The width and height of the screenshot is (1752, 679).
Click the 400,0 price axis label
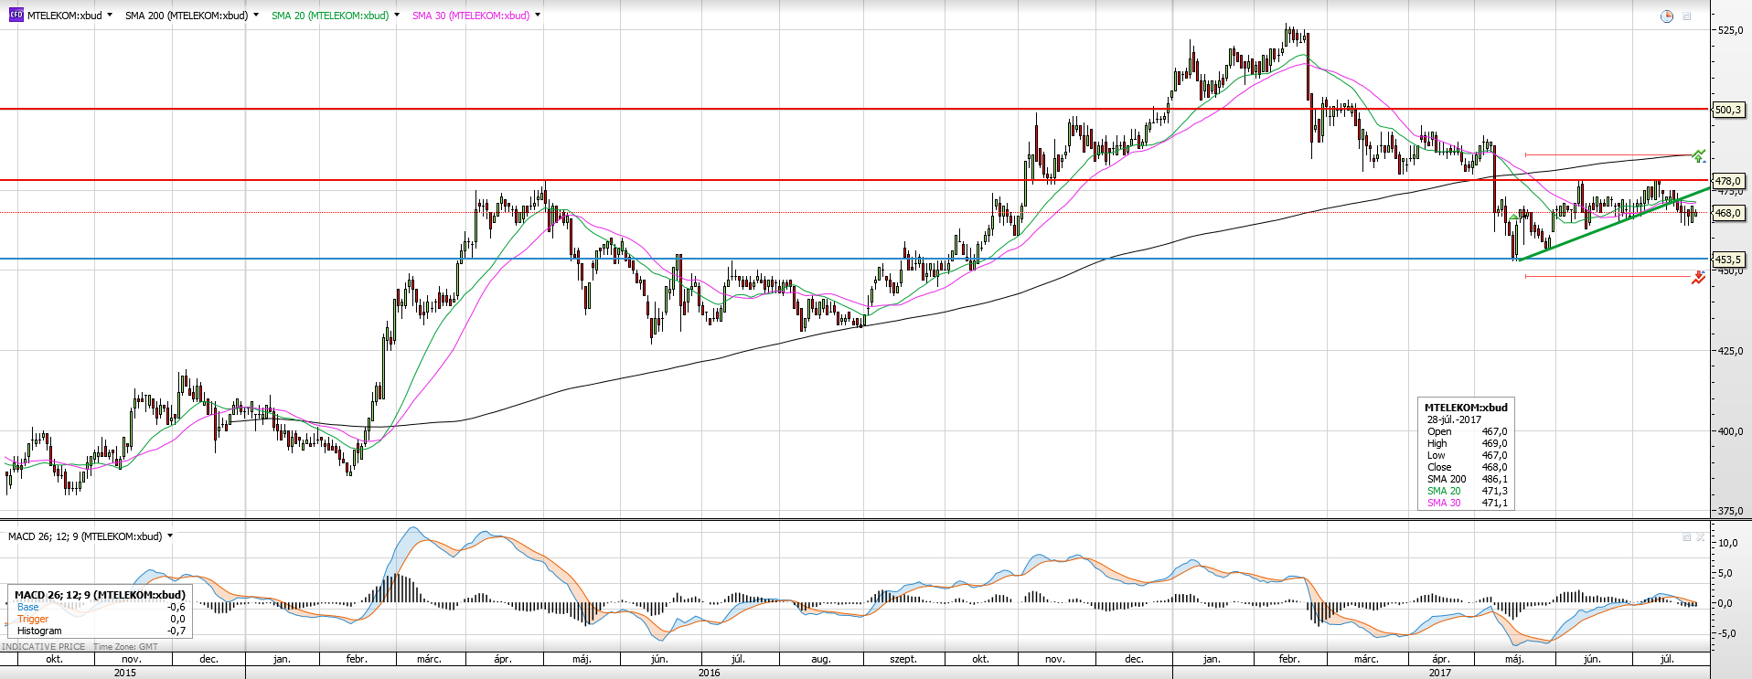click(1730, 431)
